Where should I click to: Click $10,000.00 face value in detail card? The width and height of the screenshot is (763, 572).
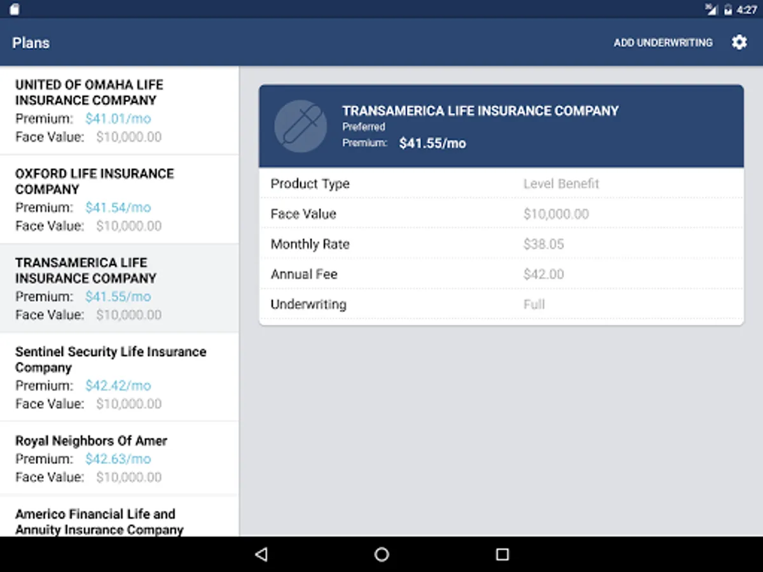556,214
